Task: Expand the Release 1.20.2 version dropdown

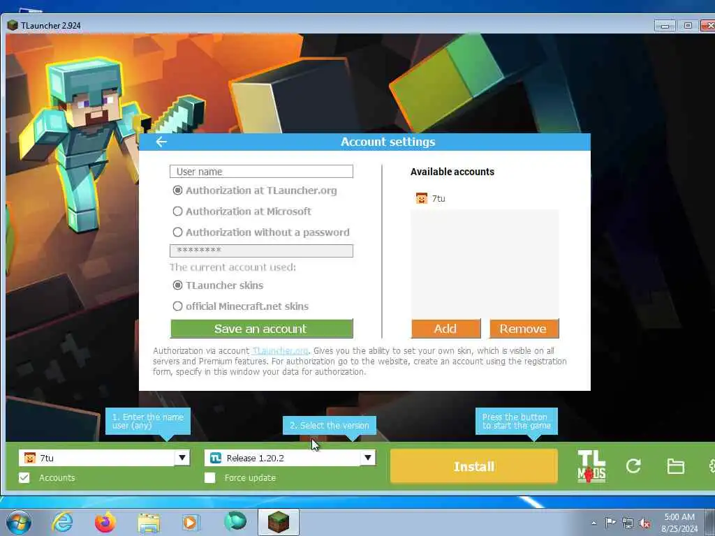Action: click(x=367, y=458)
